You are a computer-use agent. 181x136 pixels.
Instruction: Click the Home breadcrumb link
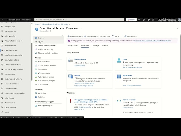point(37,24)
